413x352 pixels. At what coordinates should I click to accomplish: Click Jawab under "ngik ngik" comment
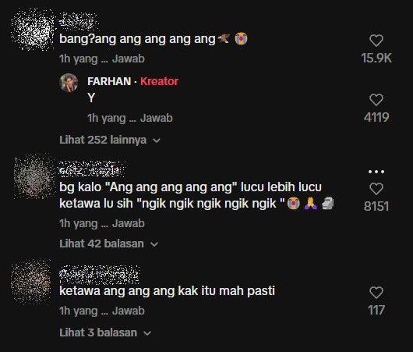129,223
